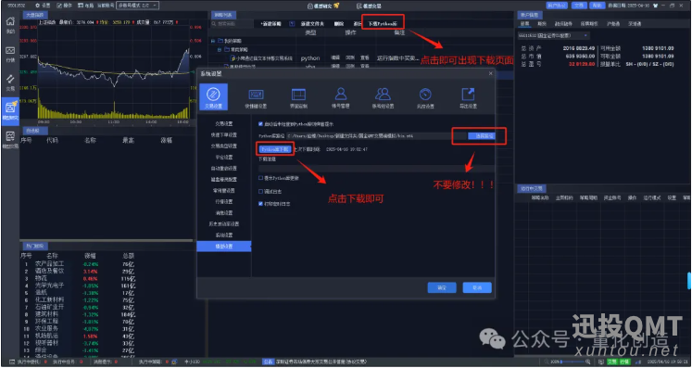Go to home icon in left sidebar
This screenshot has width=692, height=368.
(10, 26)
